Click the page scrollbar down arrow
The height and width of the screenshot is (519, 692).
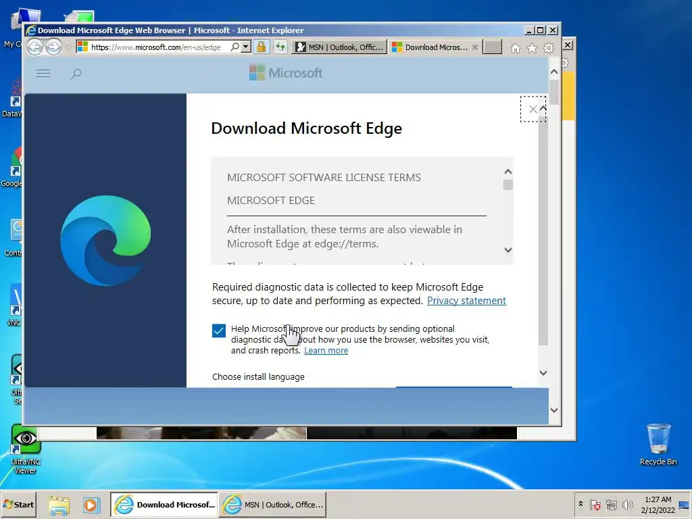pyautogui.click(x=554, y=410)
